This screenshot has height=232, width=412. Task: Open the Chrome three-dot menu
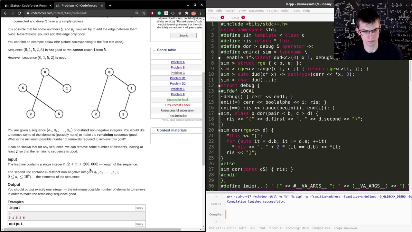tap(200, 13)
